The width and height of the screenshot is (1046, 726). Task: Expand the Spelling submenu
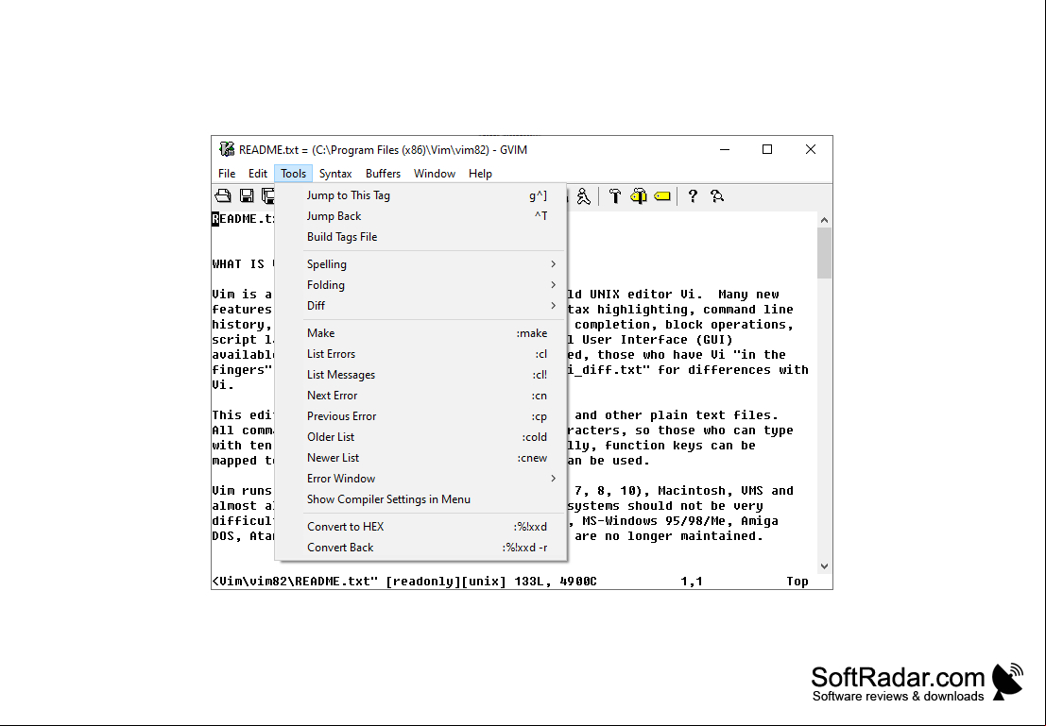420,264
